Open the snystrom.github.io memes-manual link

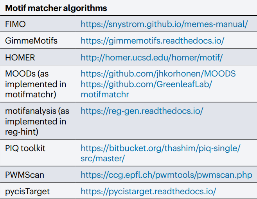[164, 24]
